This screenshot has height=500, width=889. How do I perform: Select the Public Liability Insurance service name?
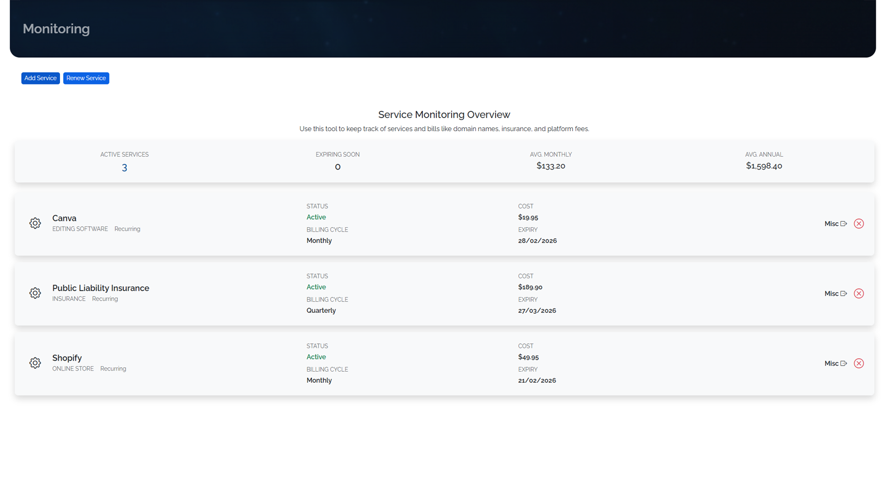101,288
